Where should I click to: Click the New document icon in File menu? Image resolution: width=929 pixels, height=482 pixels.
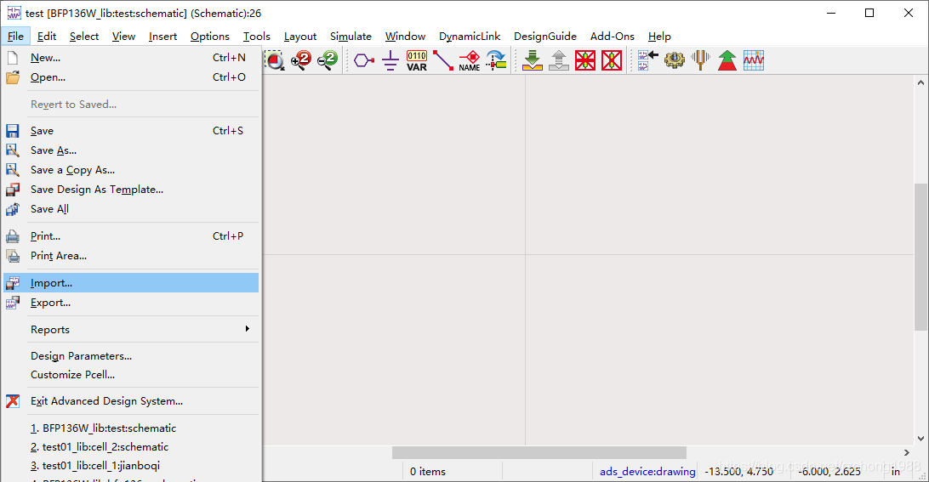(13, 58)
